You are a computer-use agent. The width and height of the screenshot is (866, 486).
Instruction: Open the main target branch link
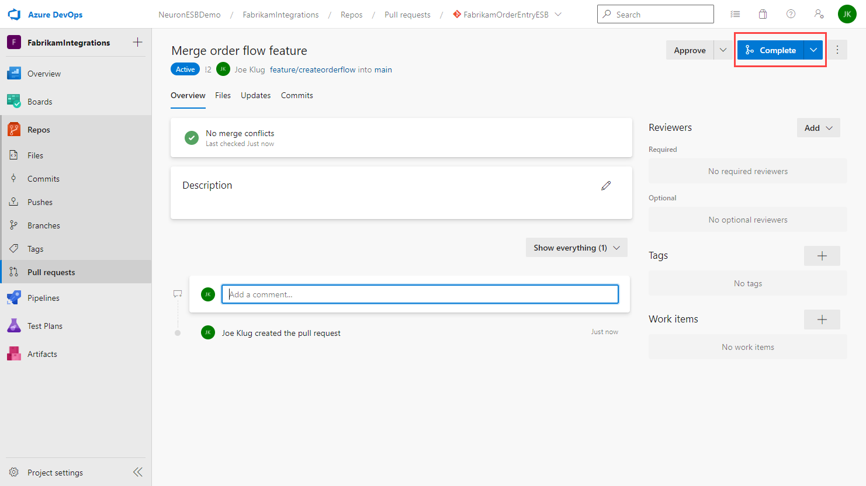point(383,70)
